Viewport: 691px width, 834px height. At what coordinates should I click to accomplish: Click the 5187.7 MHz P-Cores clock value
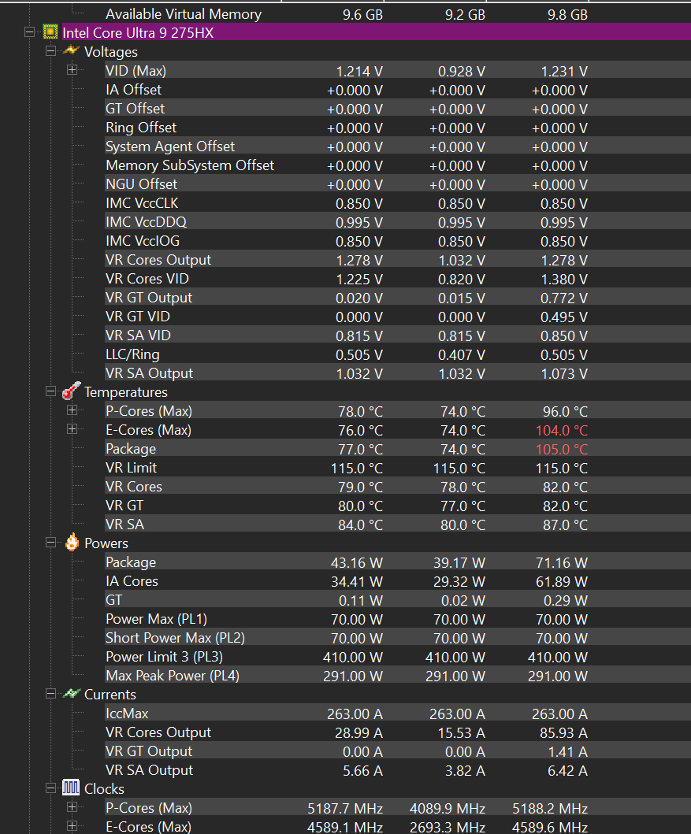345,808
